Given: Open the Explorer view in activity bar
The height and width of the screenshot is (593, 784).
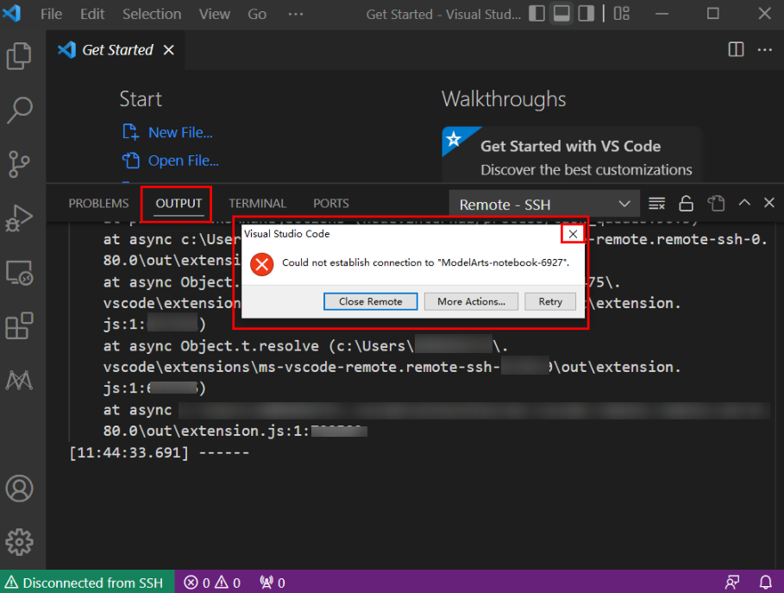Looking at the screenshot, I should (x=19, y=55).
